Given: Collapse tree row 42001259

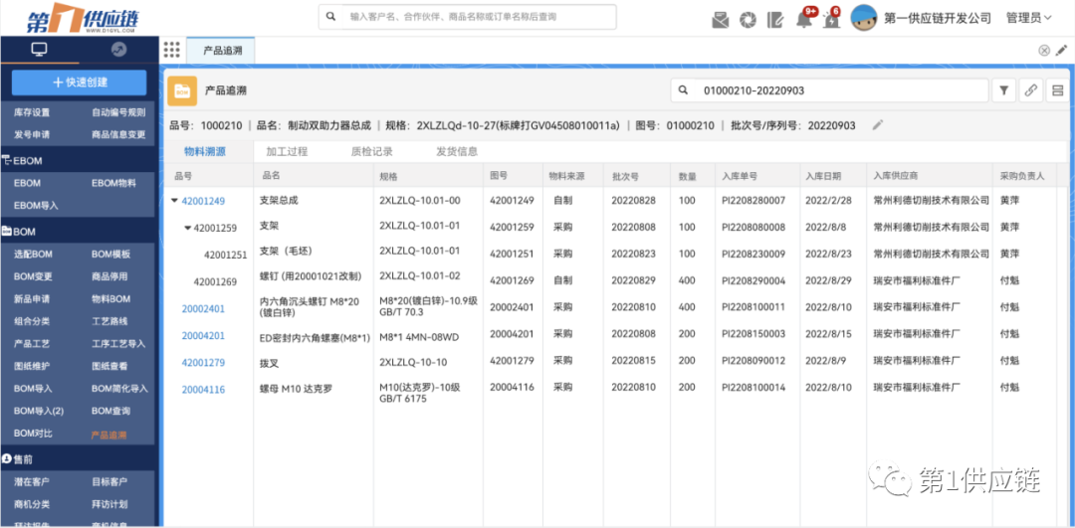Looking at the screenshot, I should 187,228.
